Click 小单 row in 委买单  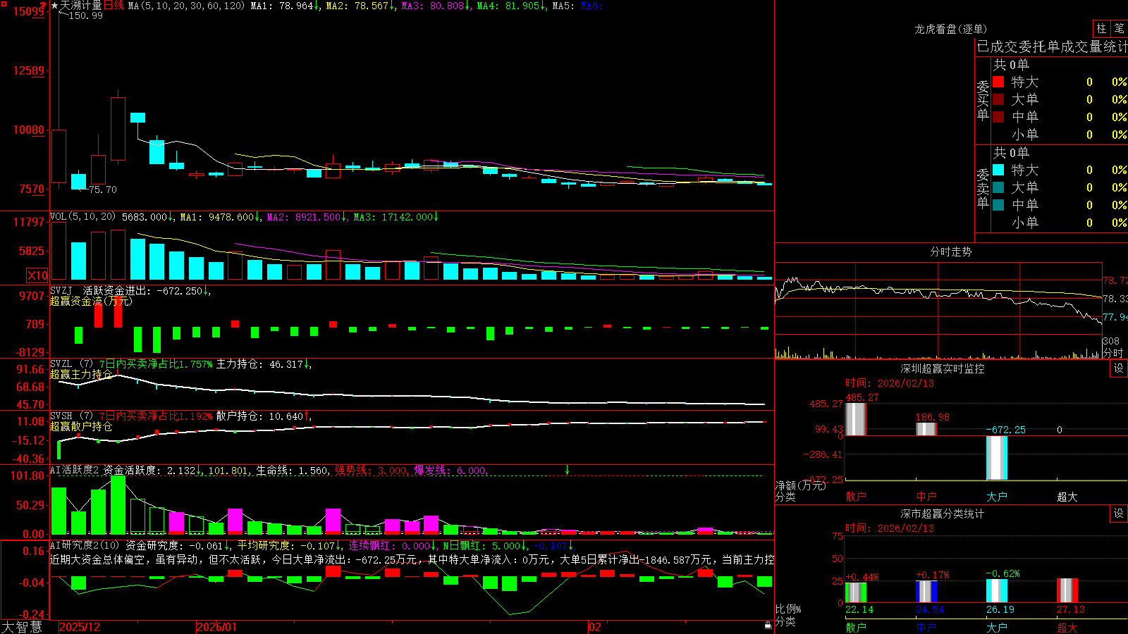pos(1060,135)
